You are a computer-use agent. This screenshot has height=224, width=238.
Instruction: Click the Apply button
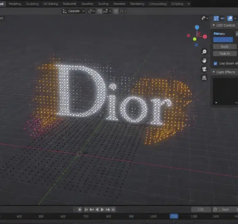click(225, 46)
